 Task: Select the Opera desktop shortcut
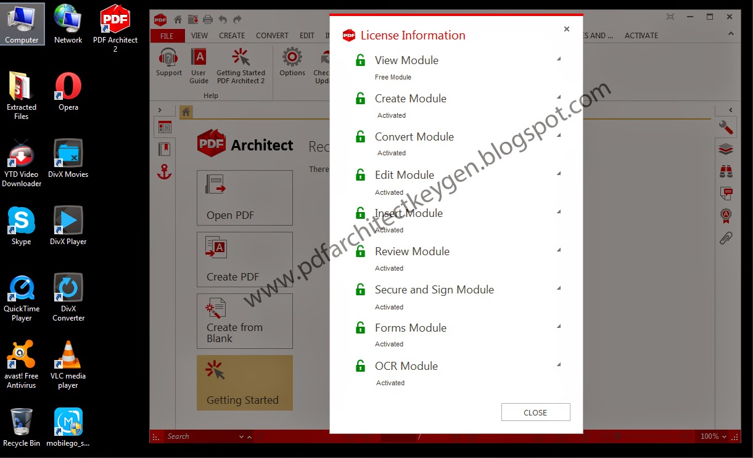point(68,91)
